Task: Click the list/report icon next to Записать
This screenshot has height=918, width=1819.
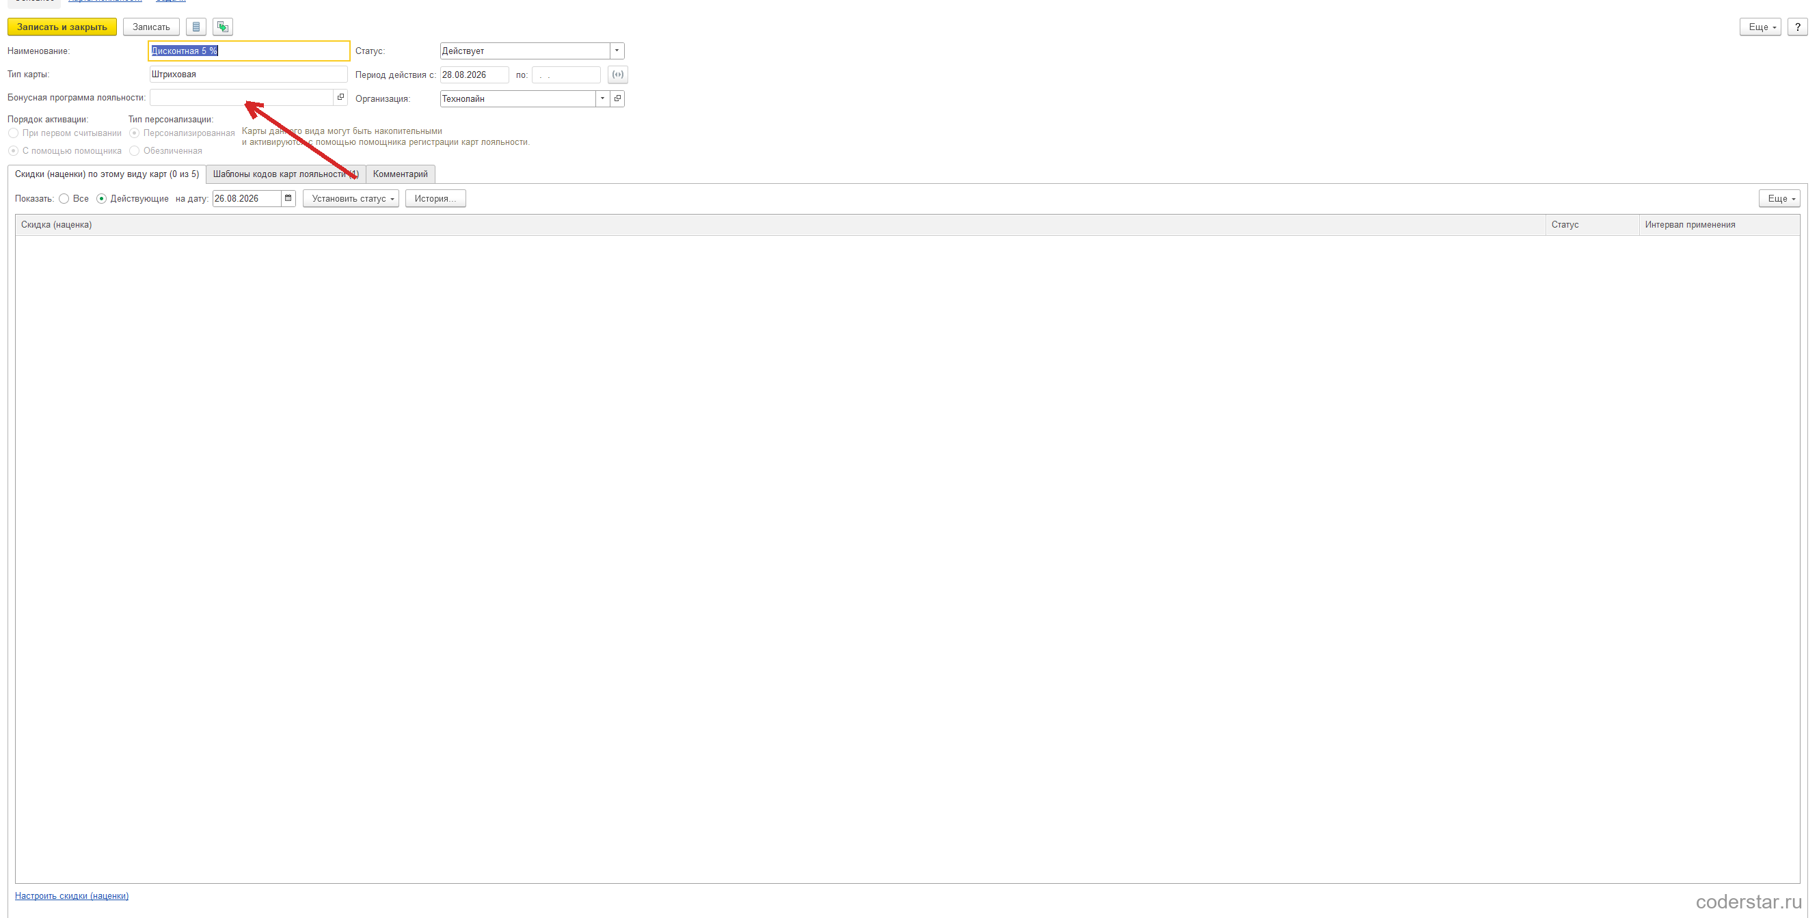Action: point(196,27)
